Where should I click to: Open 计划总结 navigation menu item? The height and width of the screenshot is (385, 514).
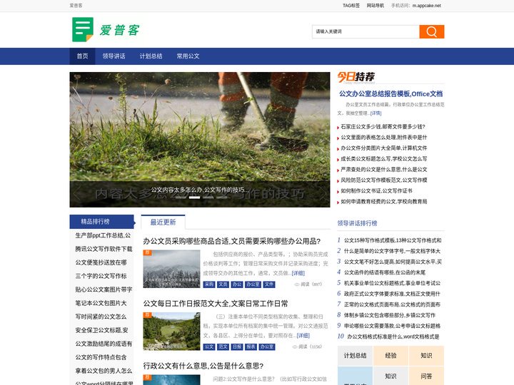click(151, 56)
